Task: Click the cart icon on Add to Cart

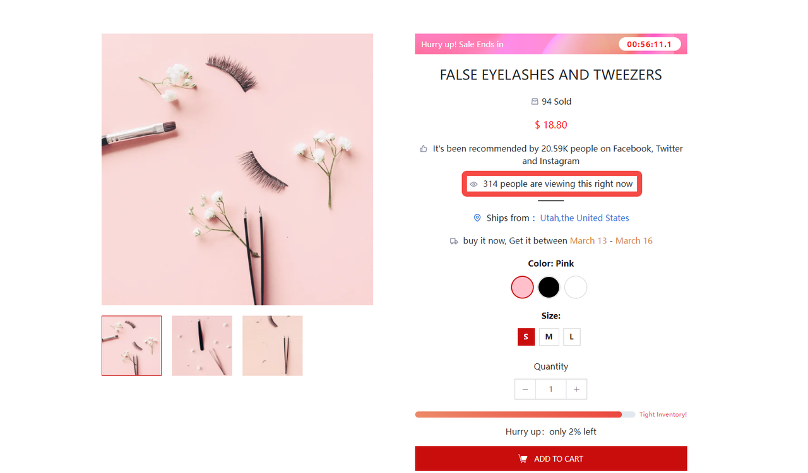Action: click(523, 458)
